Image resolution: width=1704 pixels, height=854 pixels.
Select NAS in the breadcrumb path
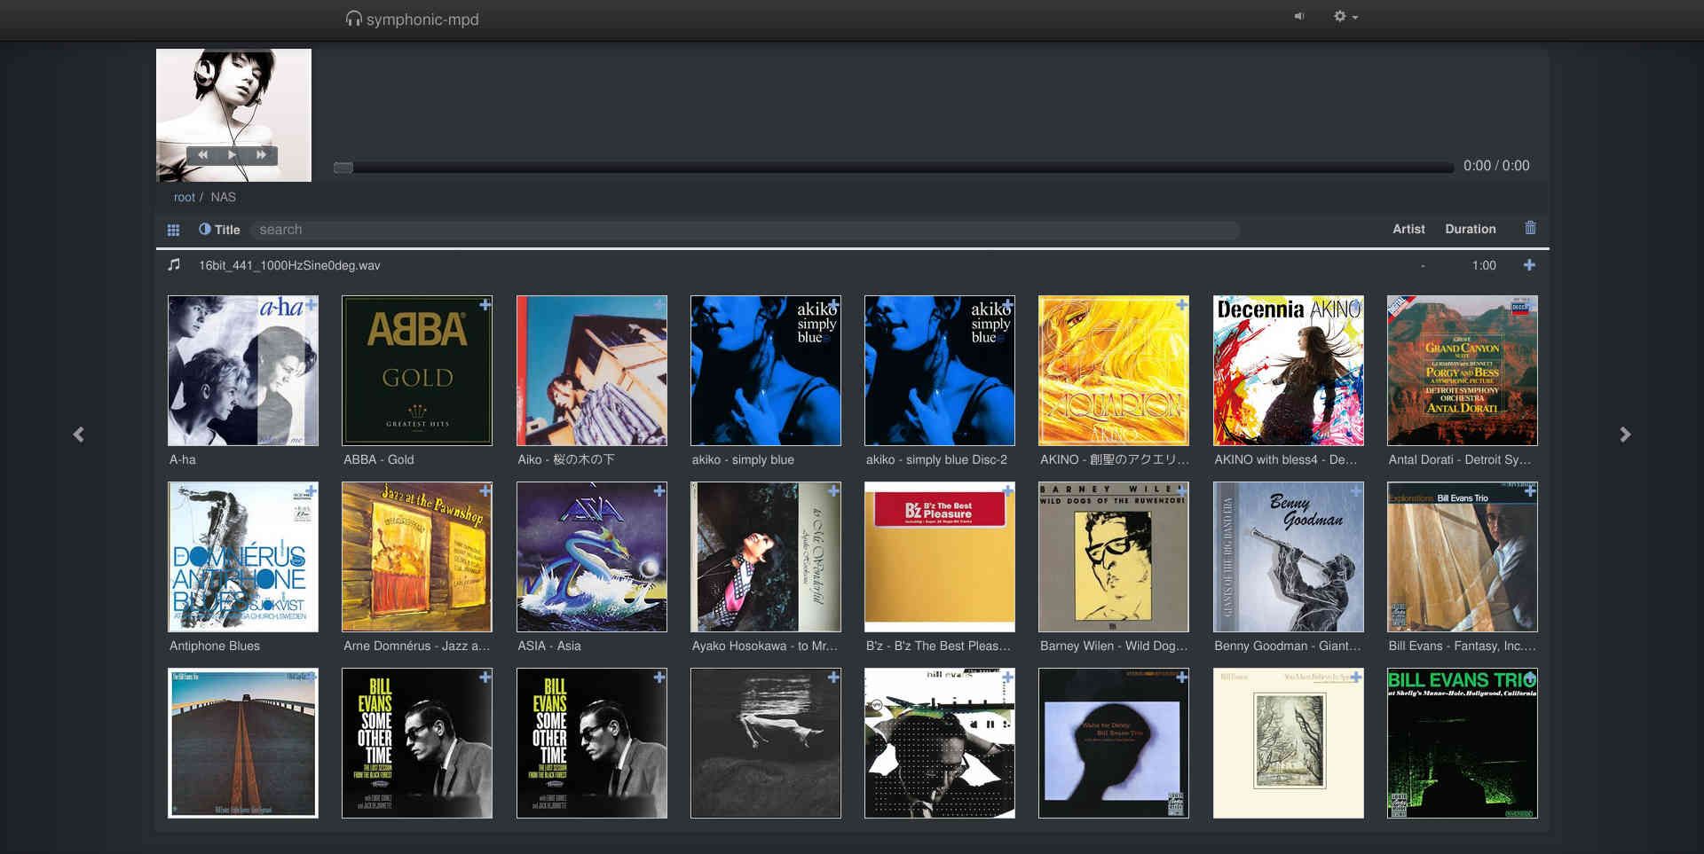tap(223, 197)
